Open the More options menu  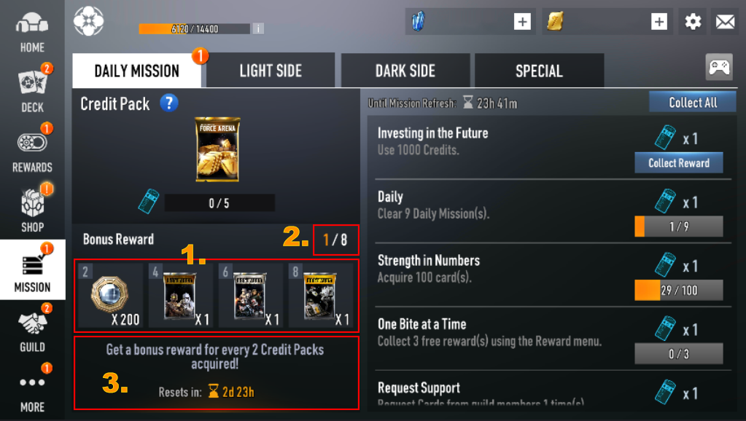32,390
